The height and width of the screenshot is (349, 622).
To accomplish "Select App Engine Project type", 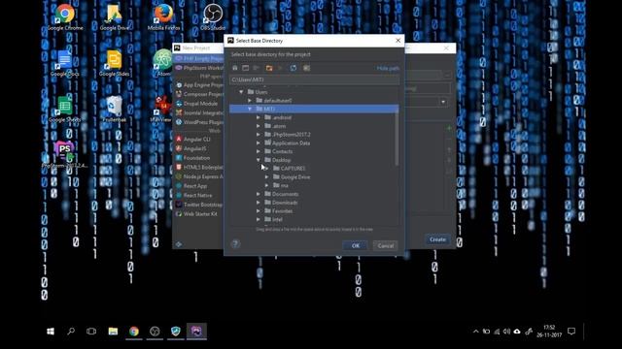I will coord(199,85).
